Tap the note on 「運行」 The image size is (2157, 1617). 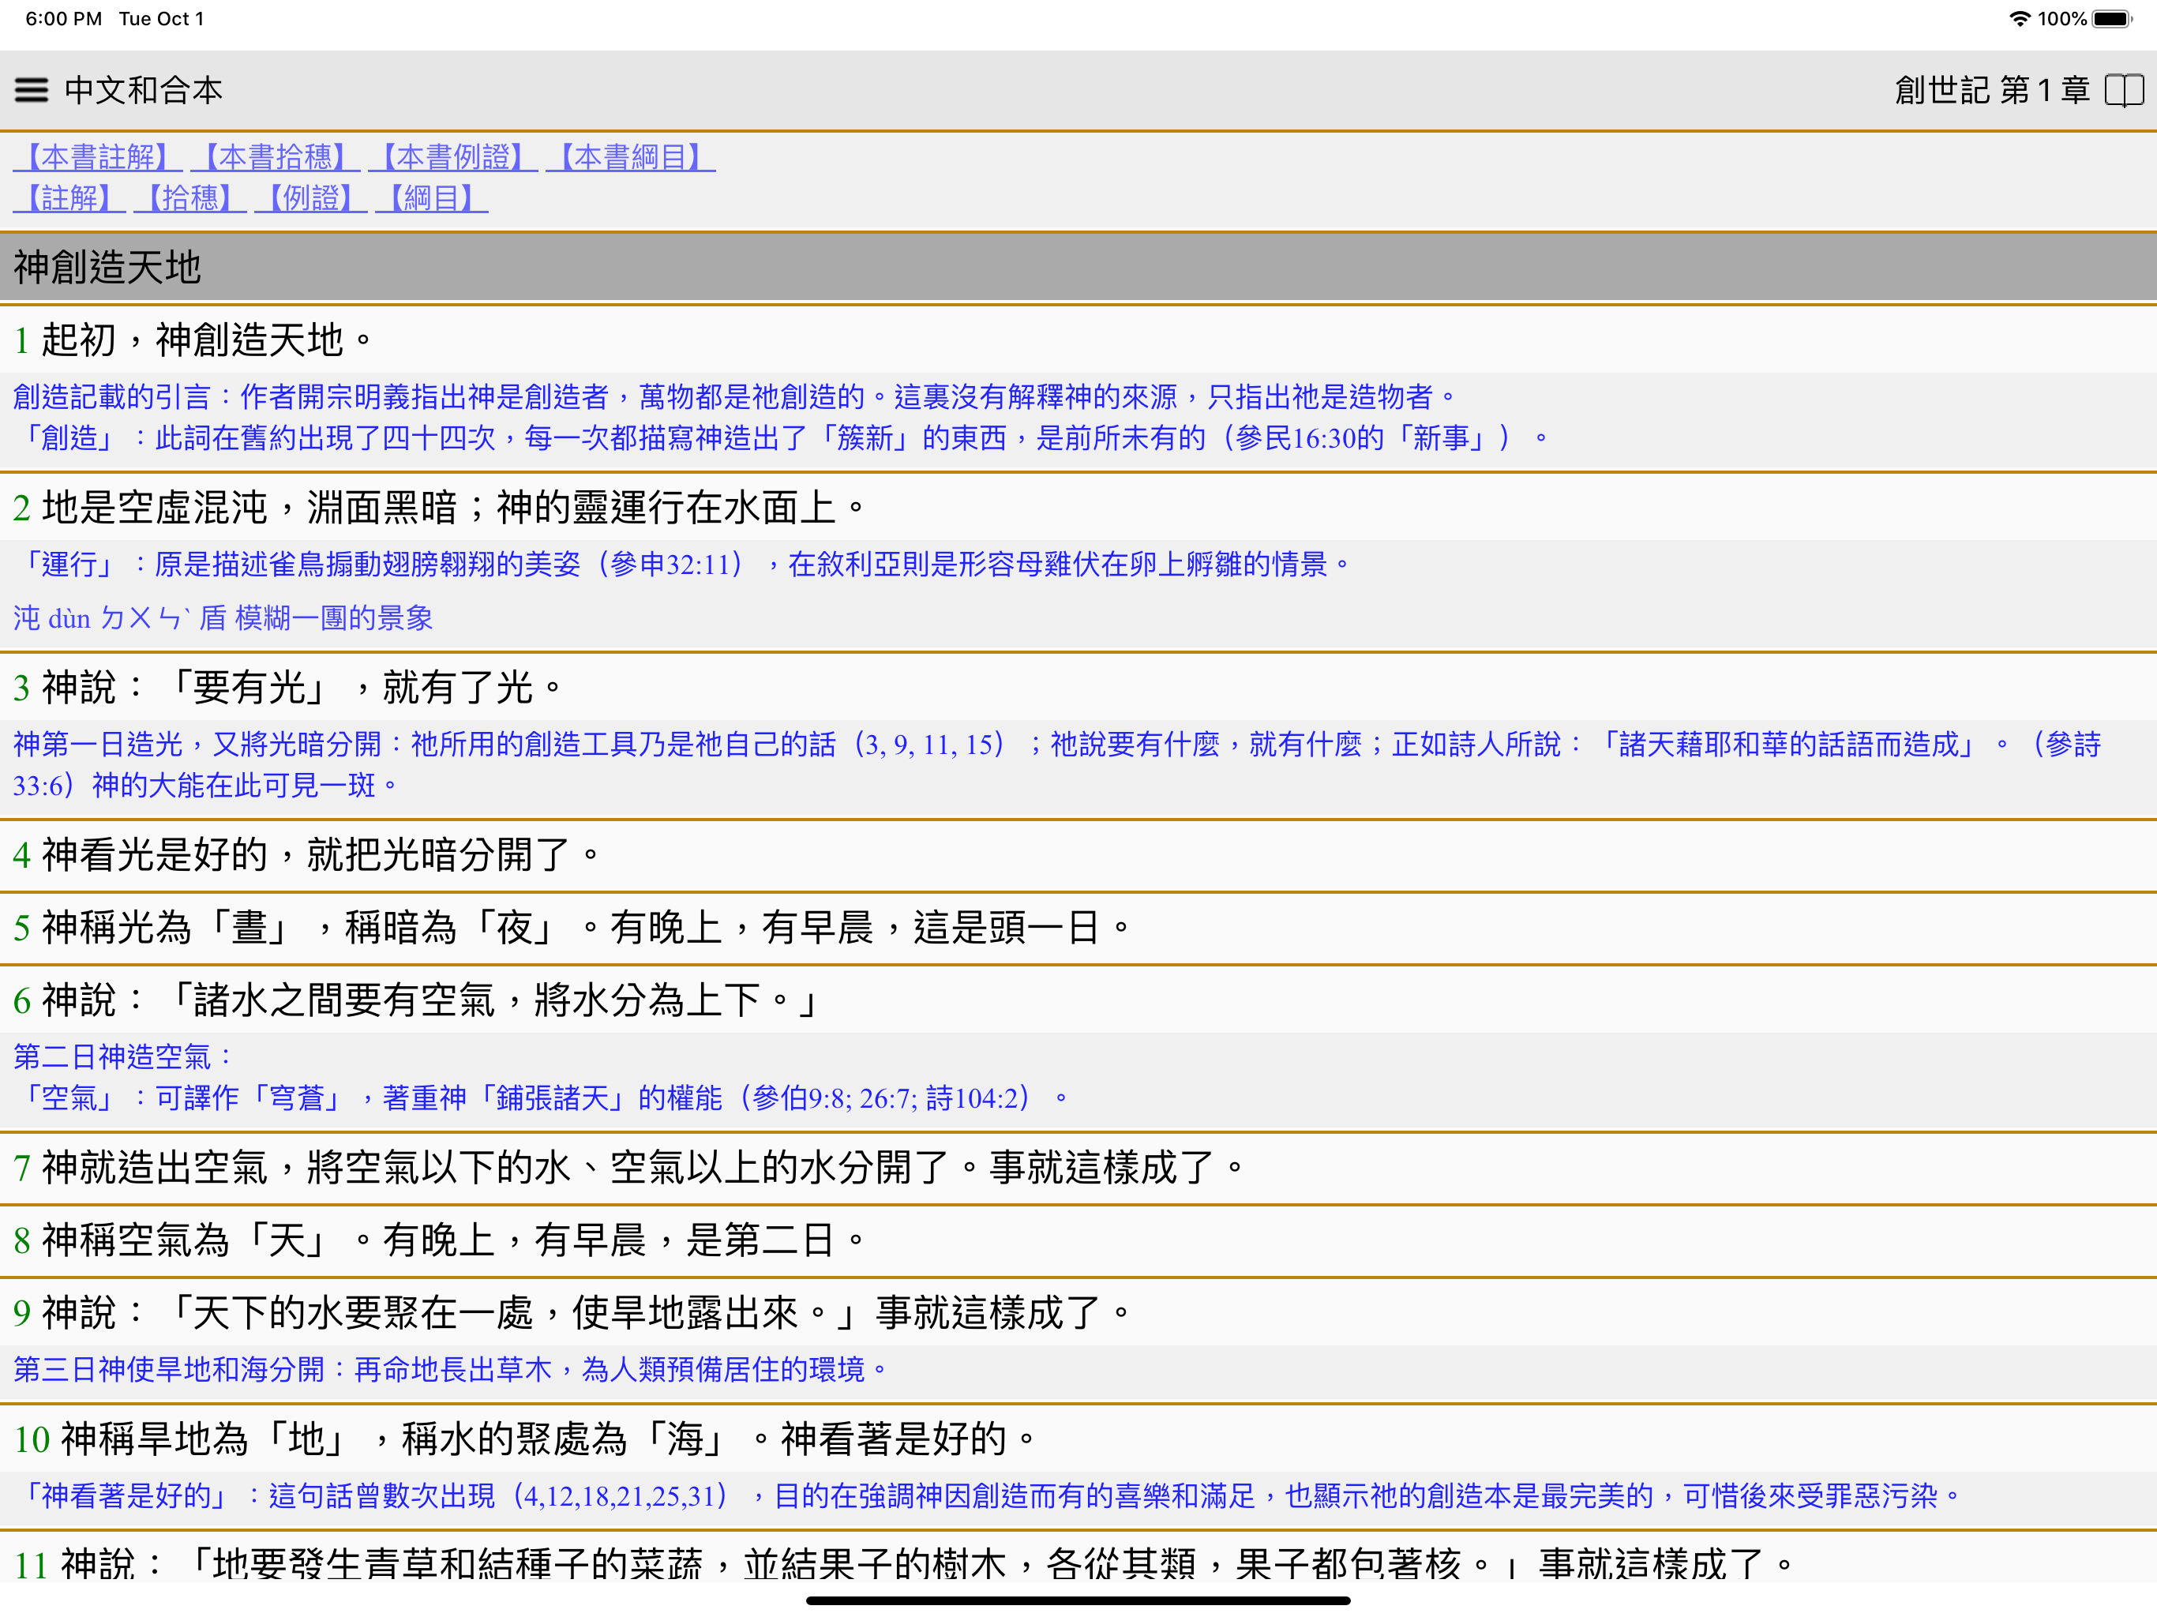point(683,565)
